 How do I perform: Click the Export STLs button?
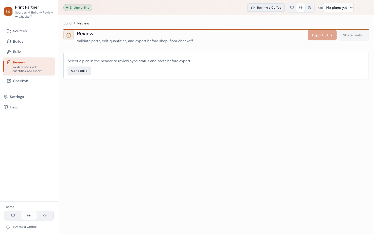pyautogui.click(x=322, y=35)
